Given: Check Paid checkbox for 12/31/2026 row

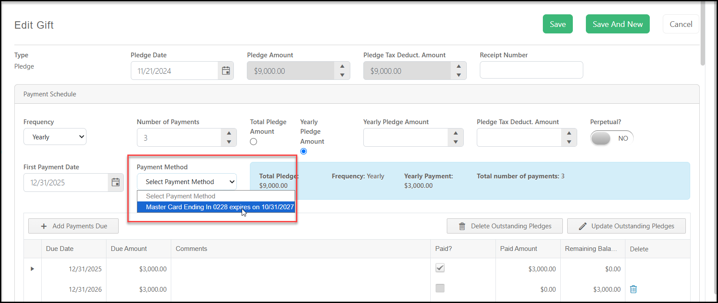Looking at the screenshot, I should pyautogui.click(x=440, y=288).
